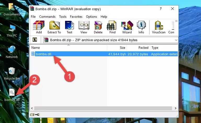Click the key password status bar icon
The image size is (201, 123).
37,115
